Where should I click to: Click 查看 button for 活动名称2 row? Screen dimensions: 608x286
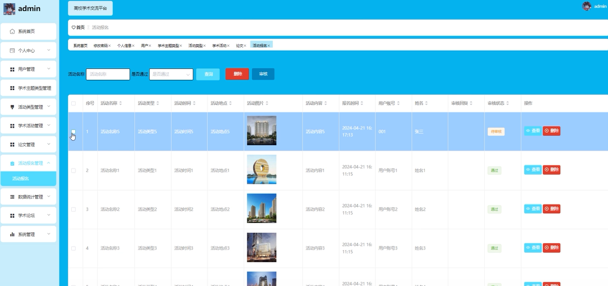tap(533, 208)
